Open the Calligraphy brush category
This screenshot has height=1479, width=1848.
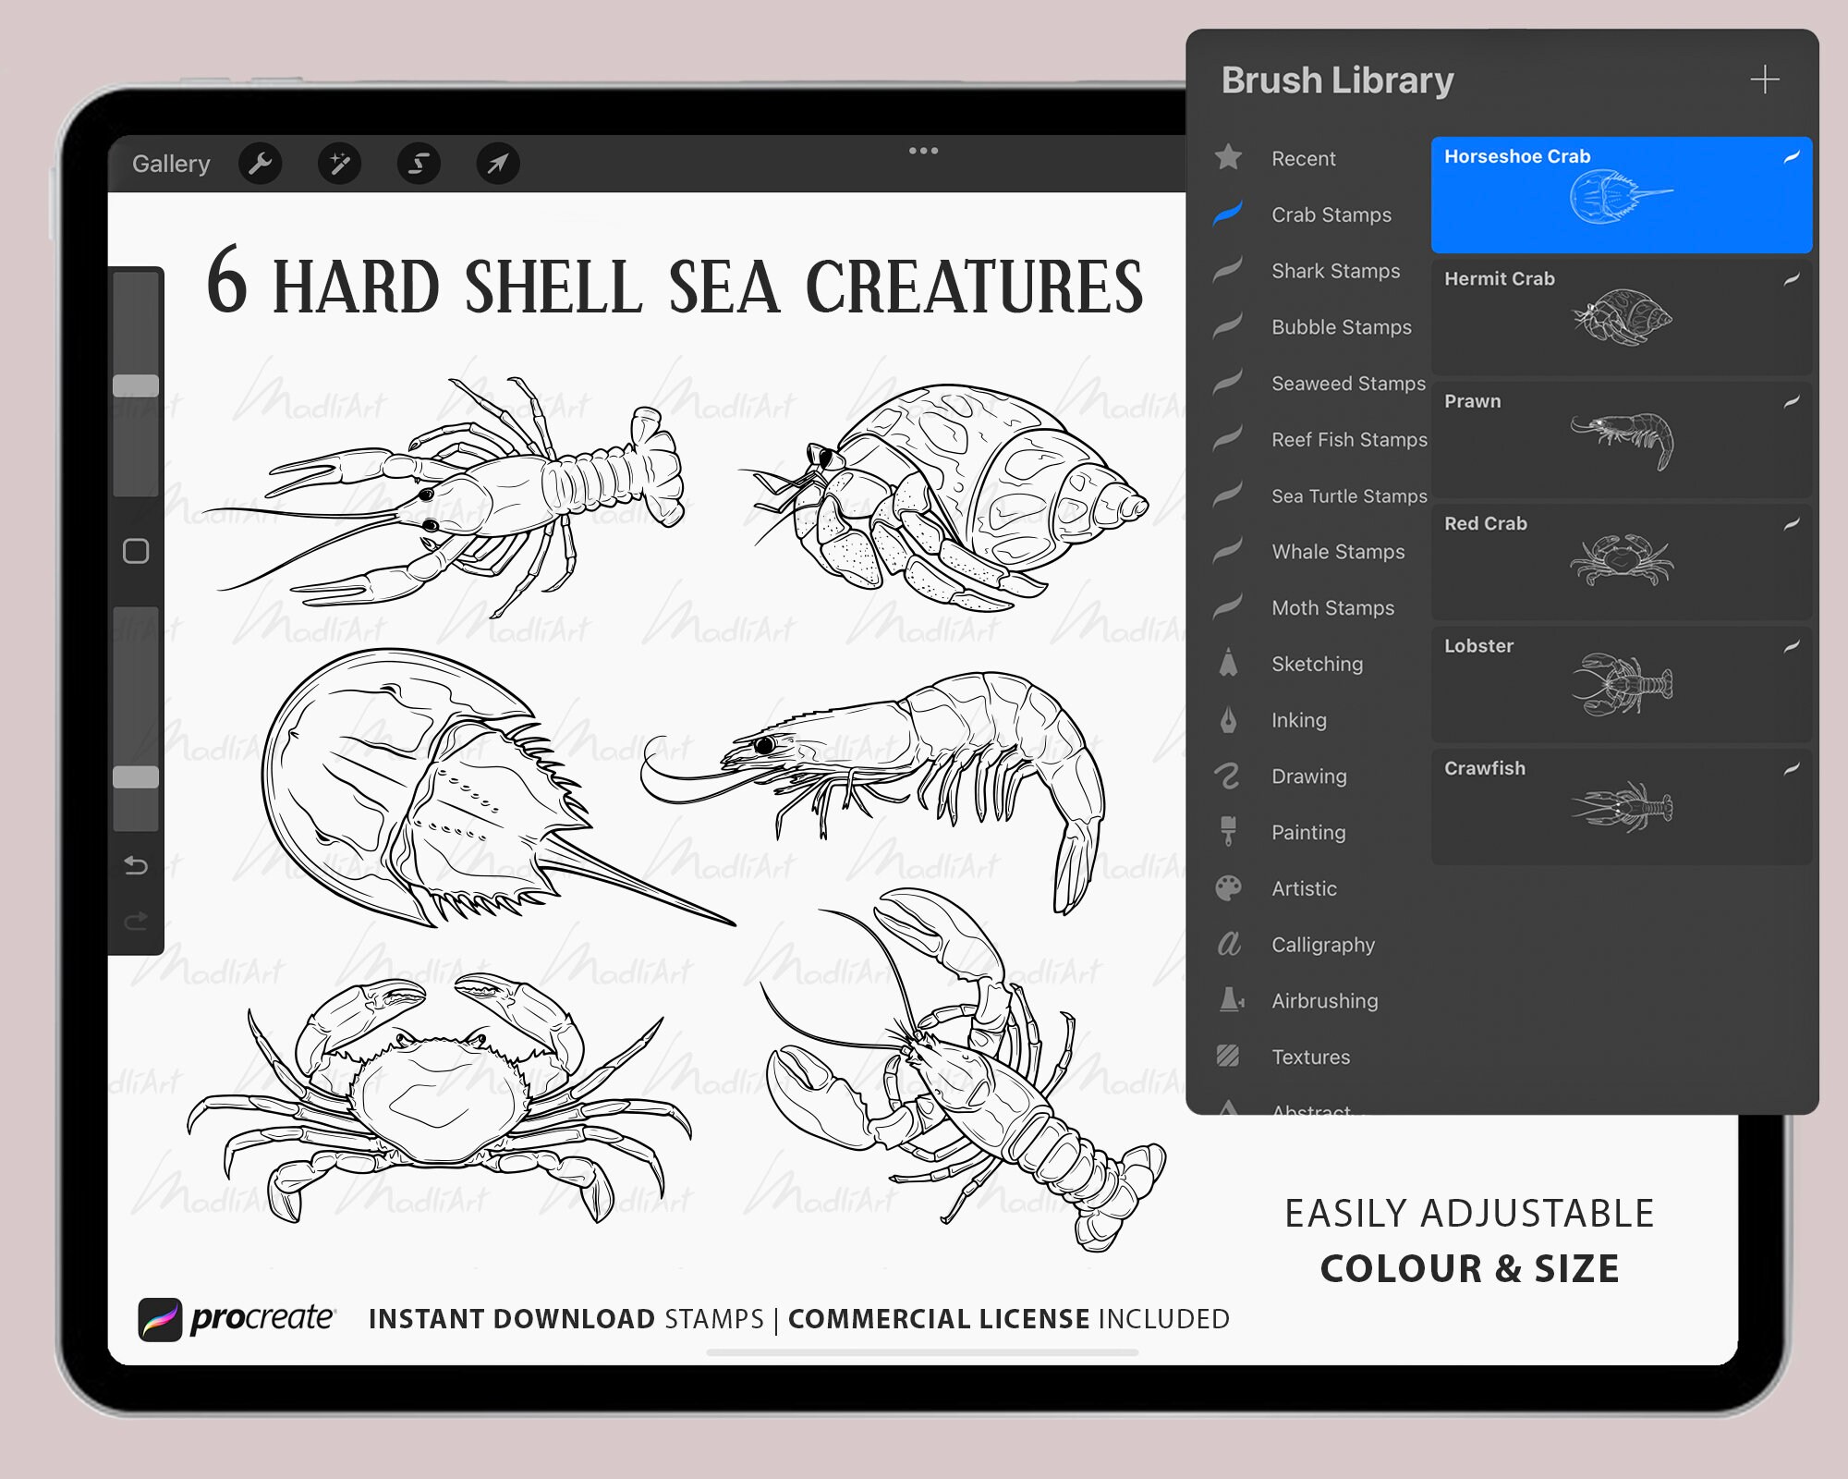pos(1325,945)
